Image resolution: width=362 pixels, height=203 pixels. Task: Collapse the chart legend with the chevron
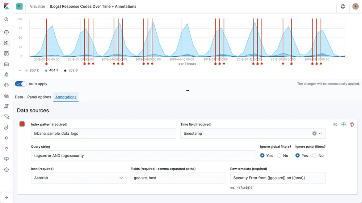[20, 70]
